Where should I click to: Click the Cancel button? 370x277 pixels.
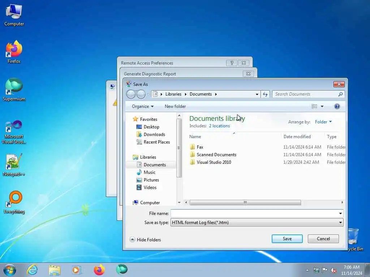click(323, 239)
